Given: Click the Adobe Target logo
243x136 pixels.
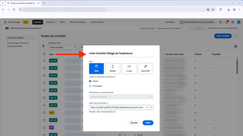Looking at the screenshot, I should coord(5,22).
